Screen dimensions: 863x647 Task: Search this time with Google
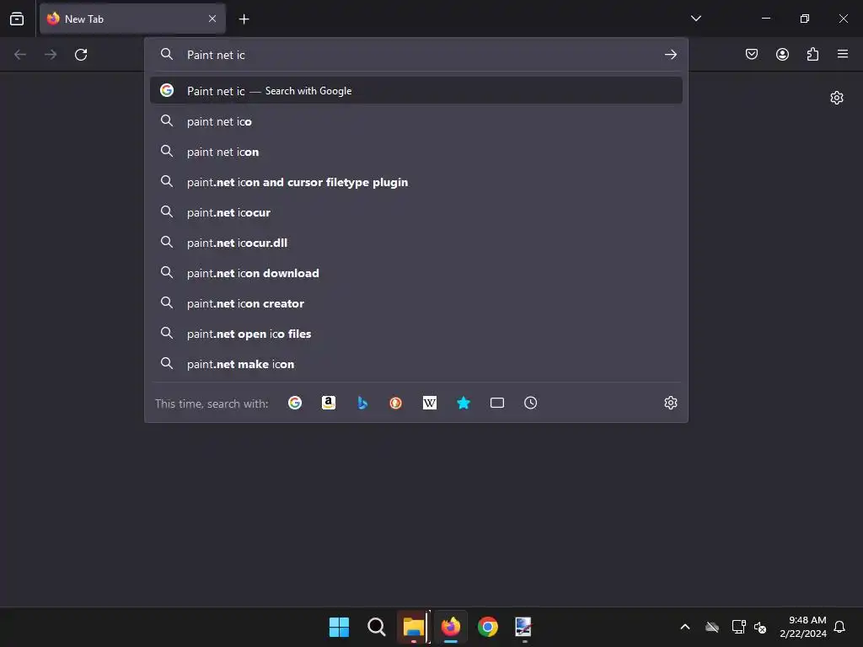point(295,403)
